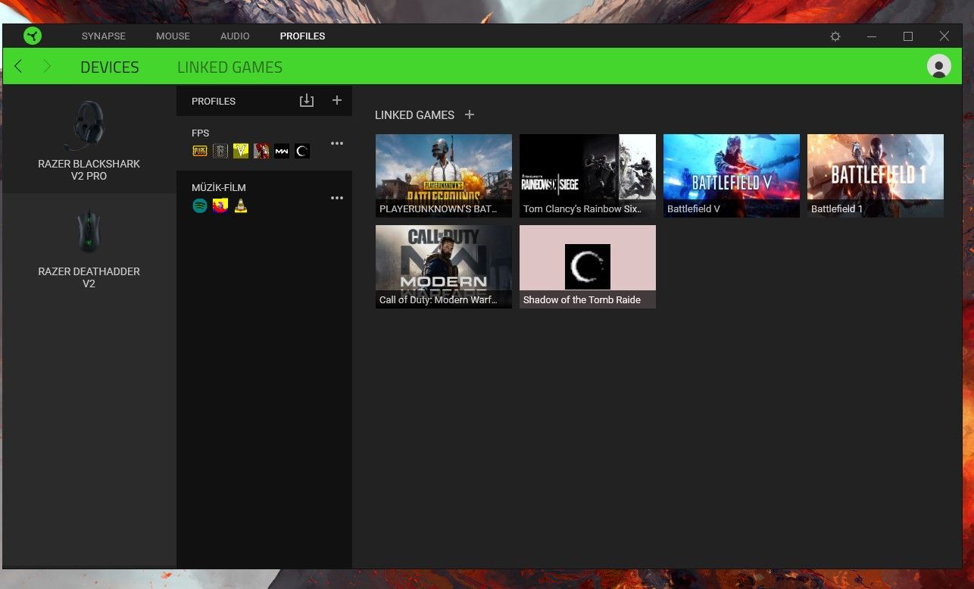The height and width of the screenshot is (589, 974).
Task: Click the yellow-red icon between Spotify and VLC
Action: [x=220, y=205]
